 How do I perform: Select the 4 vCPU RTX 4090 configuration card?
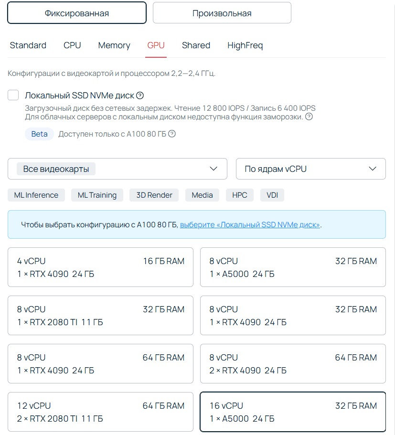(x=100, y=267)
